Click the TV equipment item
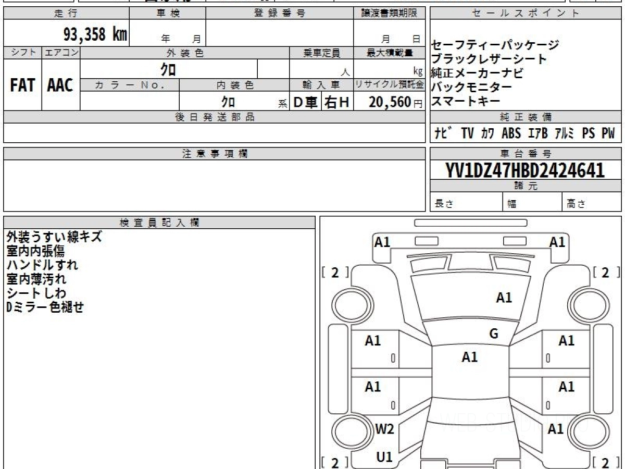This screenshot has width=625, height=469. click(x=468, y=133)
